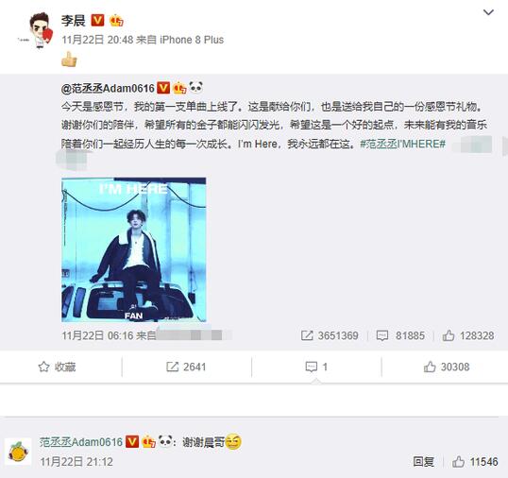Click the panda badge in the reposted header
The height and width of the screenshot is (478, 508).
coord(196,87)
